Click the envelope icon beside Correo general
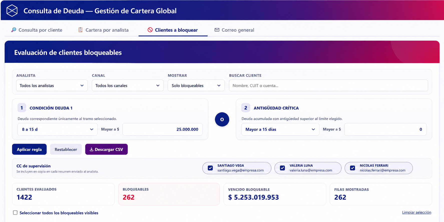Image resolution: width=444 pixels, height=222 pixels. pos(217,30)
